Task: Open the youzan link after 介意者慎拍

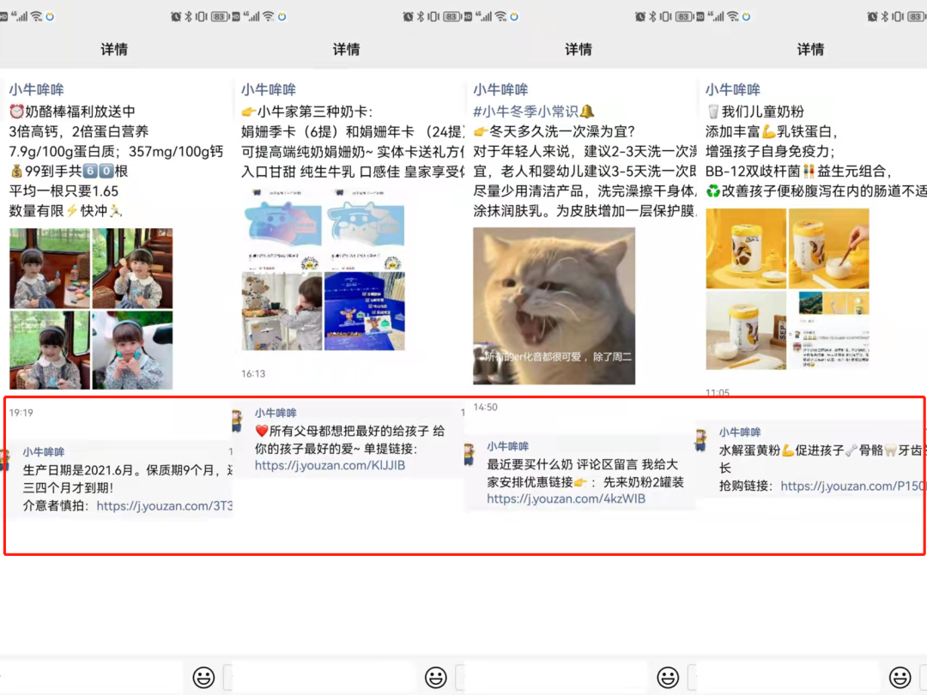Action: pos(164,506)
